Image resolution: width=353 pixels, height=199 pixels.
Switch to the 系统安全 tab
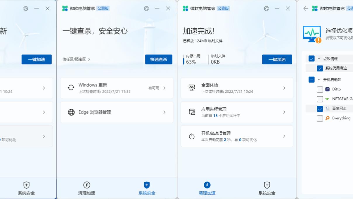point(267,188)
